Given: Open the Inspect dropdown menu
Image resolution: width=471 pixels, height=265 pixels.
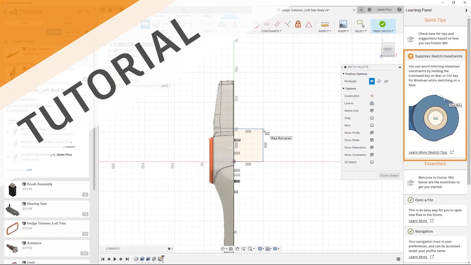Looking at the screenshot, I should 325,31.
